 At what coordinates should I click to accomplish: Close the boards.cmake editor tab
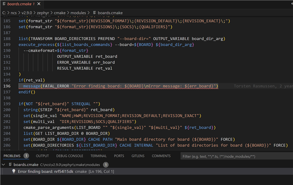click(39, 4)
